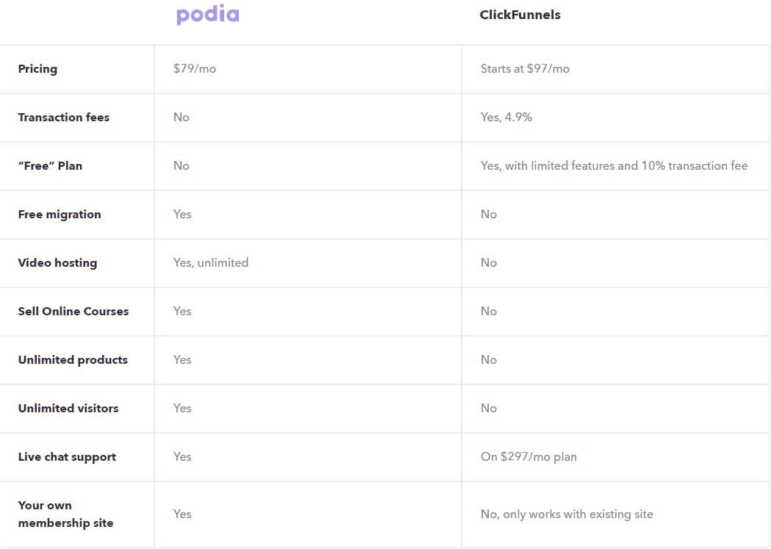The image size is (771, 549).
Task: Click the 10% transaction fee text
Action: click(x=695, y=165)
